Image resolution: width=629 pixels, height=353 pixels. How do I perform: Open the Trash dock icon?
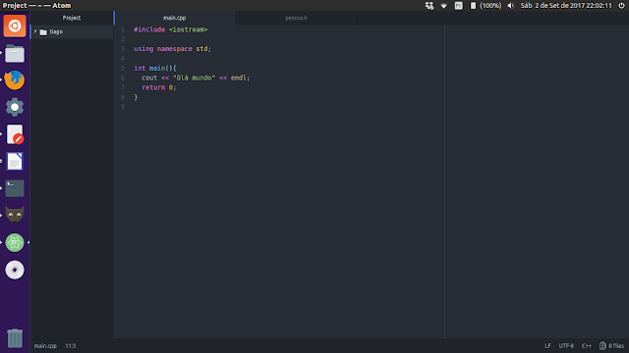click(x=15, y=337)
